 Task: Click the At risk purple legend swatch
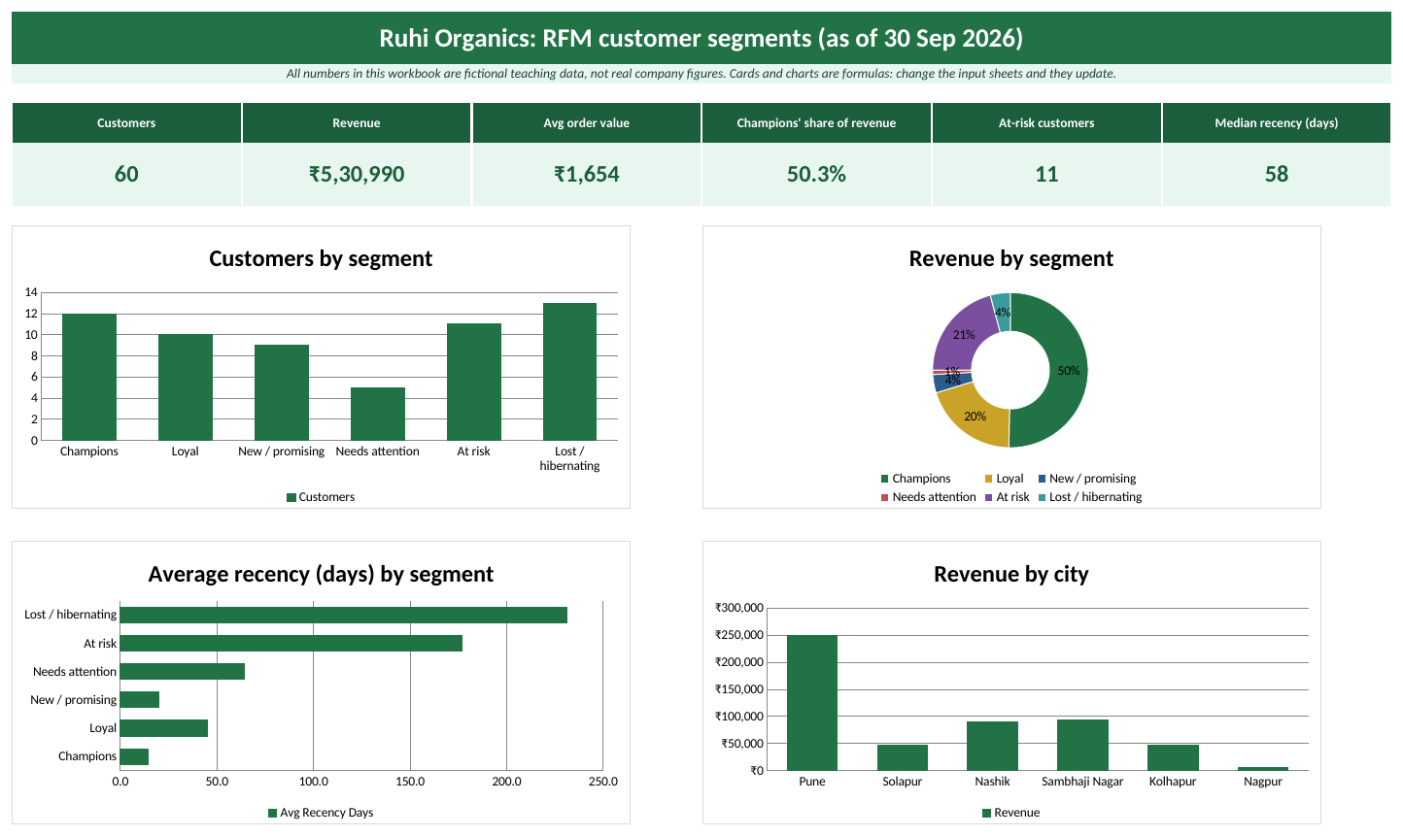pos(989,497)
